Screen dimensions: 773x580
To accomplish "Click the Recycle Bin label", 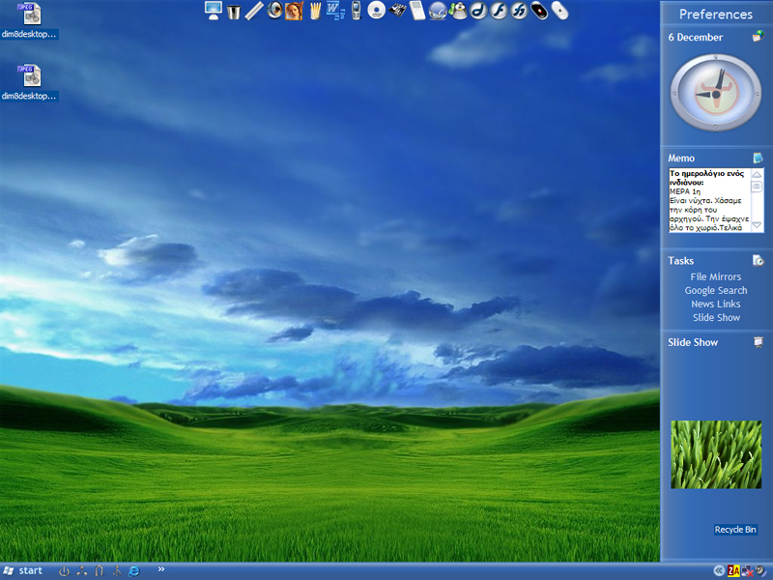I will (x=735, y=529).
